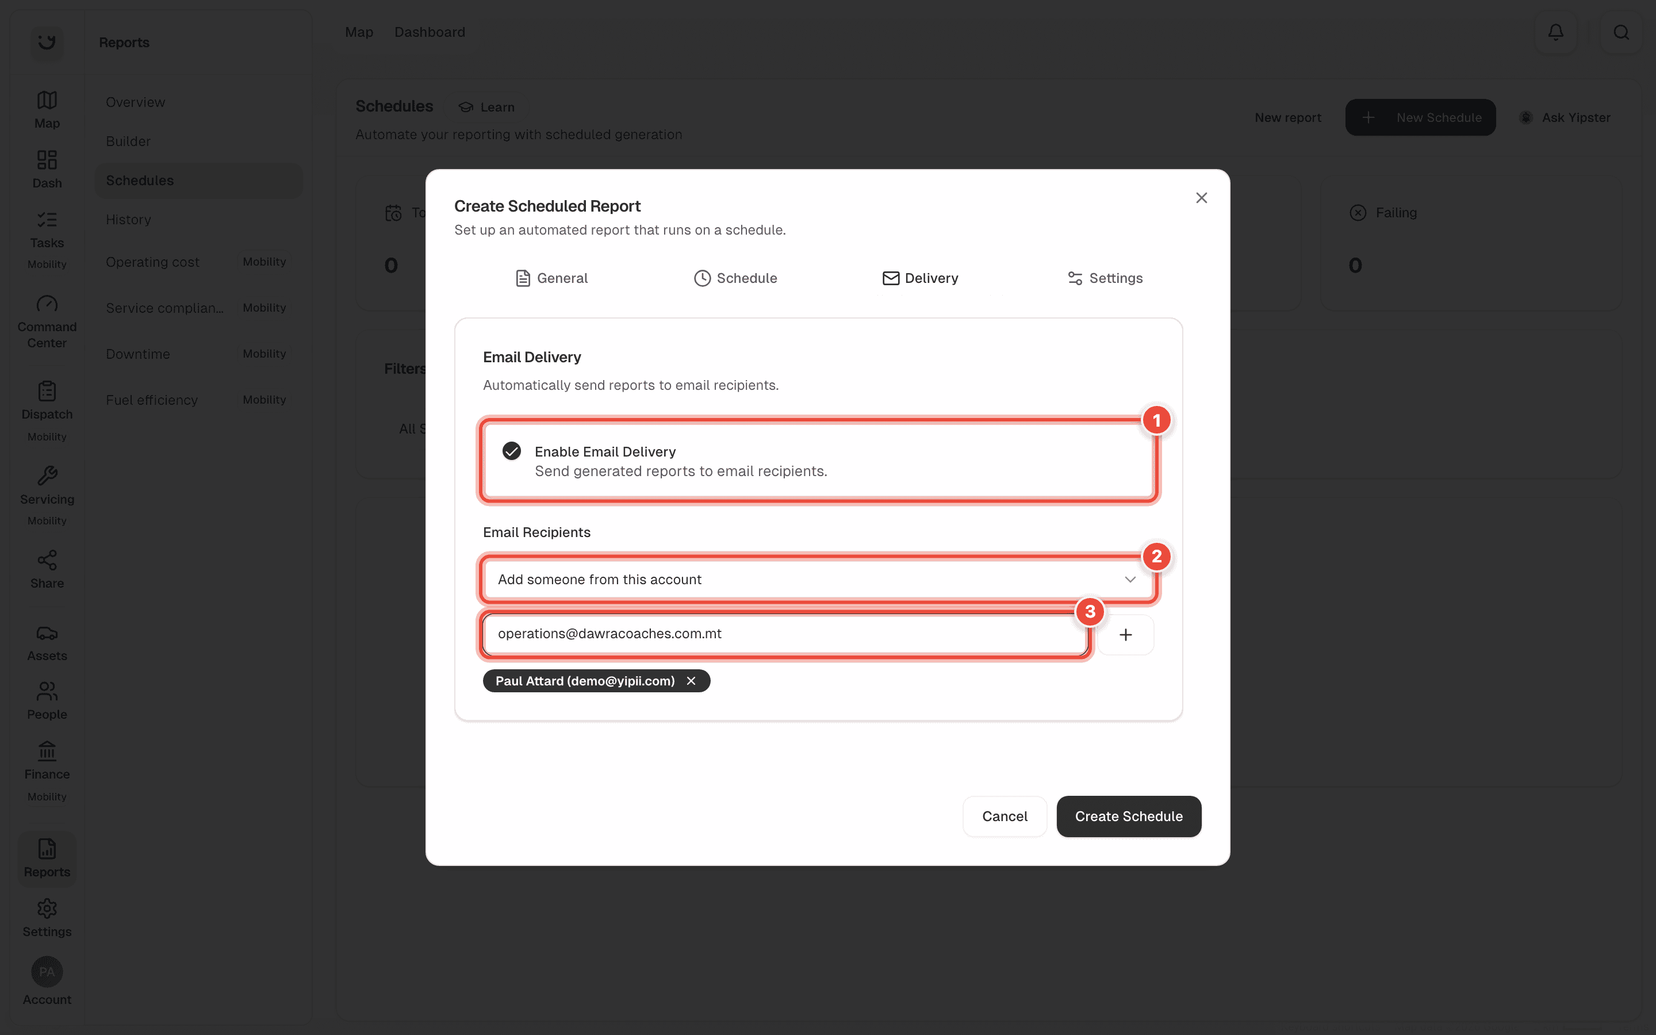Click the email recipient input field
Viewport: 1656px width, 1035px height.
click(x=785, y=634)
